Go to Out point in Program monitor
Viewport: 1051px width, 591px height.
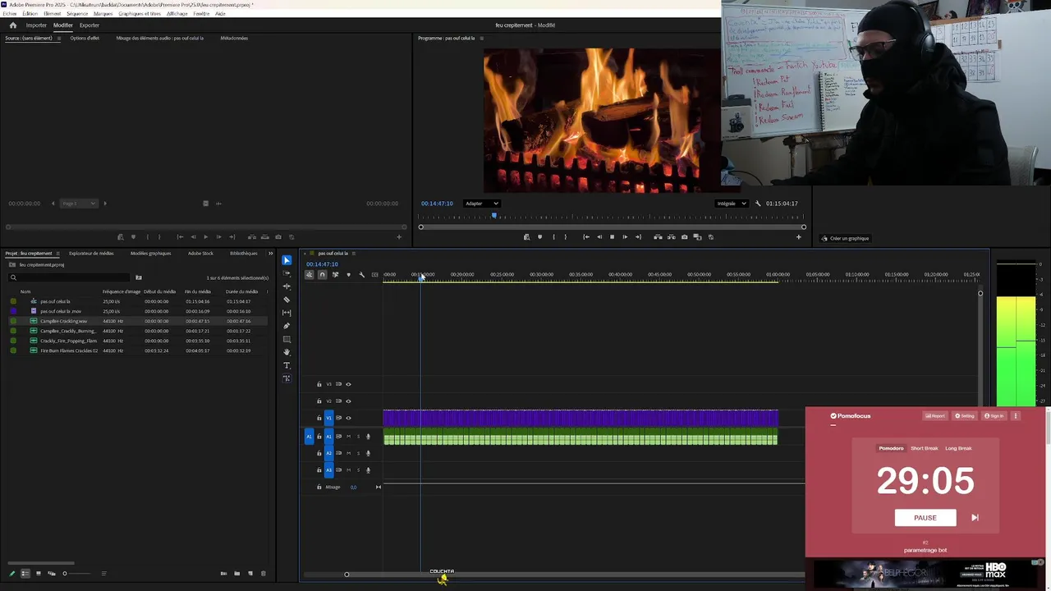point(638,237)
